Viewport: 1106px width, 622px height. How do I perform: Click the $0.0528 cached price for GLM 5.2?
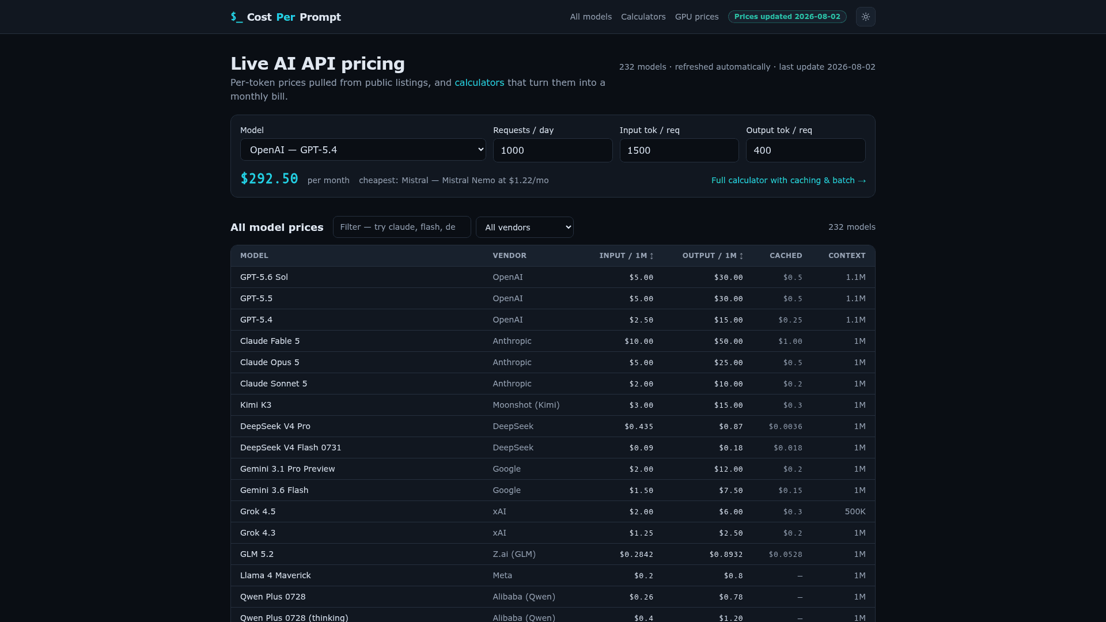(786, 555)
